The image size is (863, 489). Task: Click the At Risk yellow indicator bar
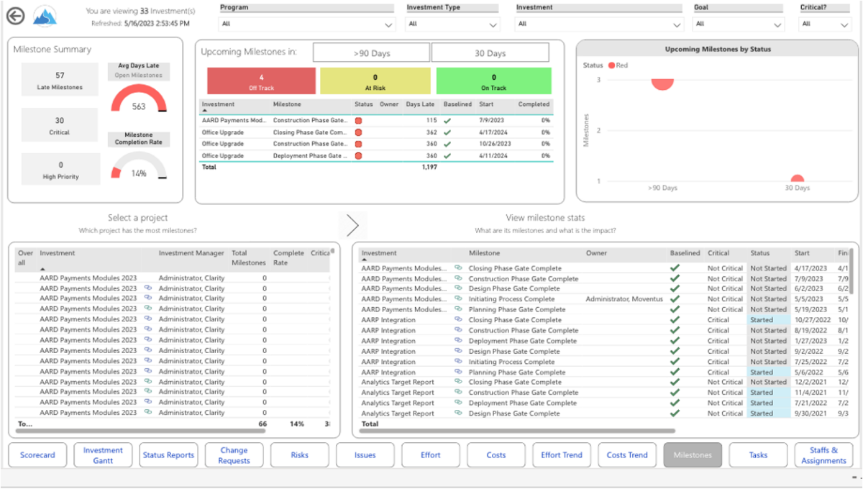click(x=377, y=81)
